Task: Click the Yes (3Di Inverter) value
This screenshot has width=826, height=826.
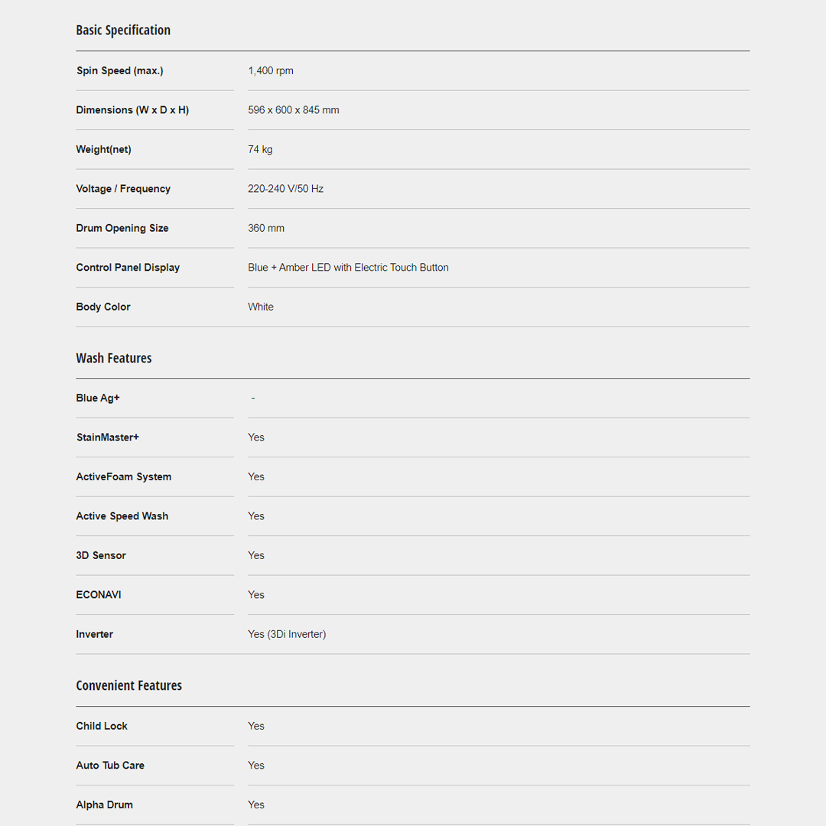Action: coord(287,635)
